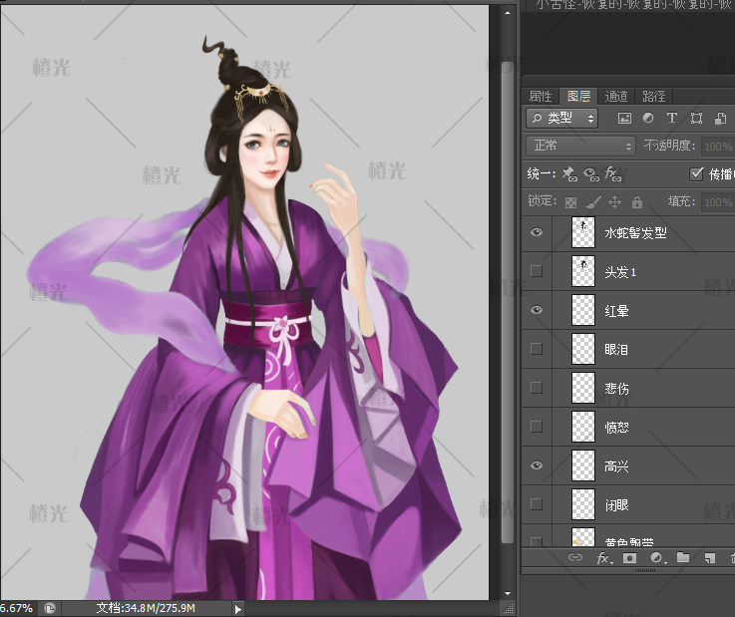Add a layer style via fx button
This screenshot has height=617, width=735.
(x=603, y=559)
